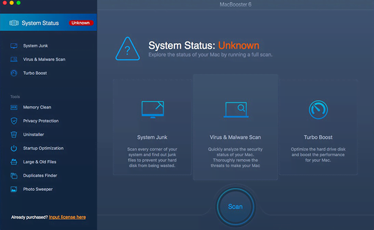Click the Turbo Boost card title
The width and height of the screenshot is (374, 230).
coord(318,137)
